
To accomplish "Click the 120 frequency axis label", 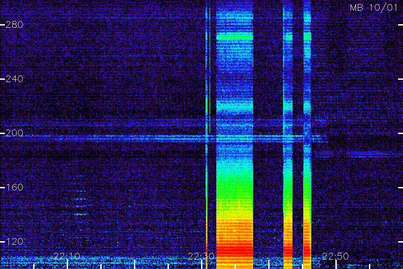I will pos(14,242).
